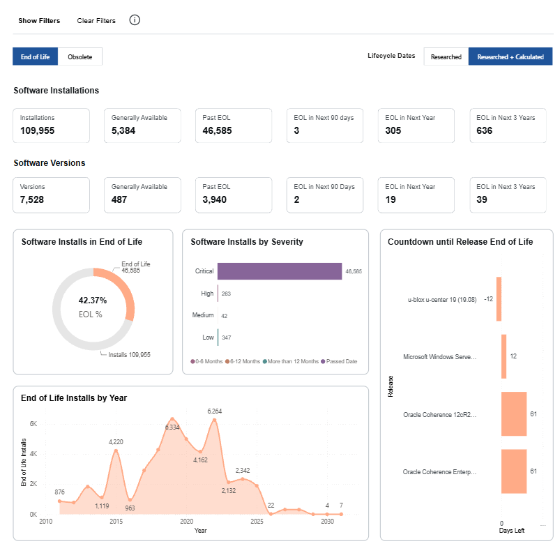
Task: Click Past EOL 46,585 card
Action: 234,126
